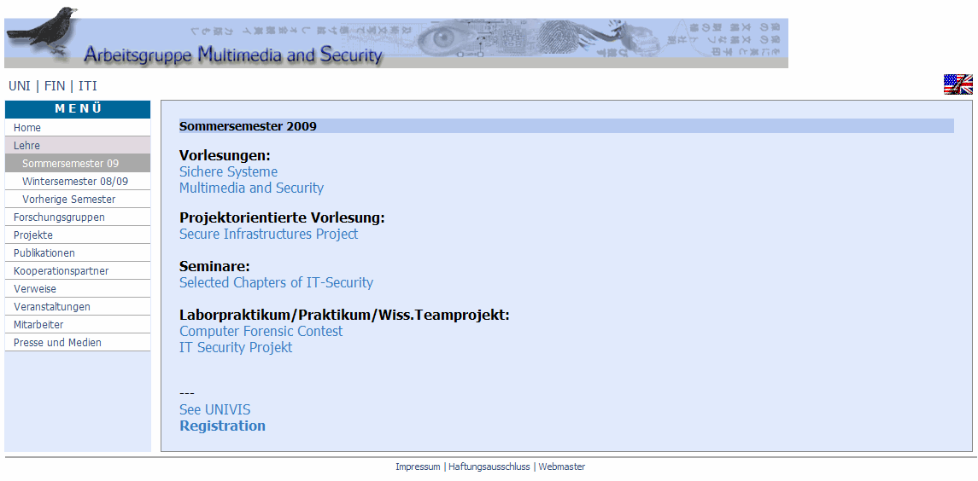Click the Seminare: heading
Viewport: 978px width, 481px height.
pos(214,267)
